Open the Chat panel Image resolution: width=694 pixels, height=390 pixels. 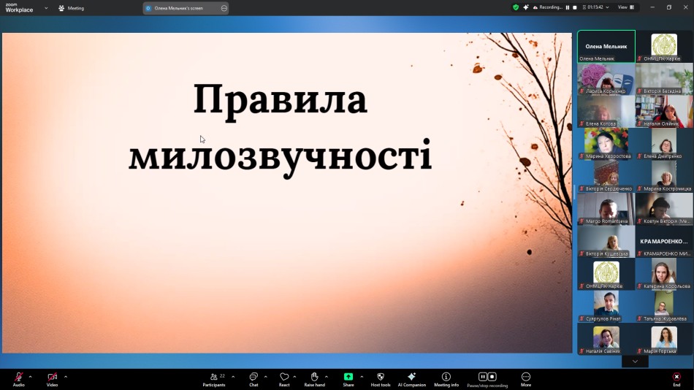pyautogui.click(x=253, y=377)
